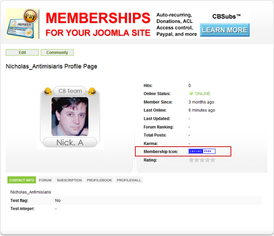Select the third rating star

(x=202, y=160)
